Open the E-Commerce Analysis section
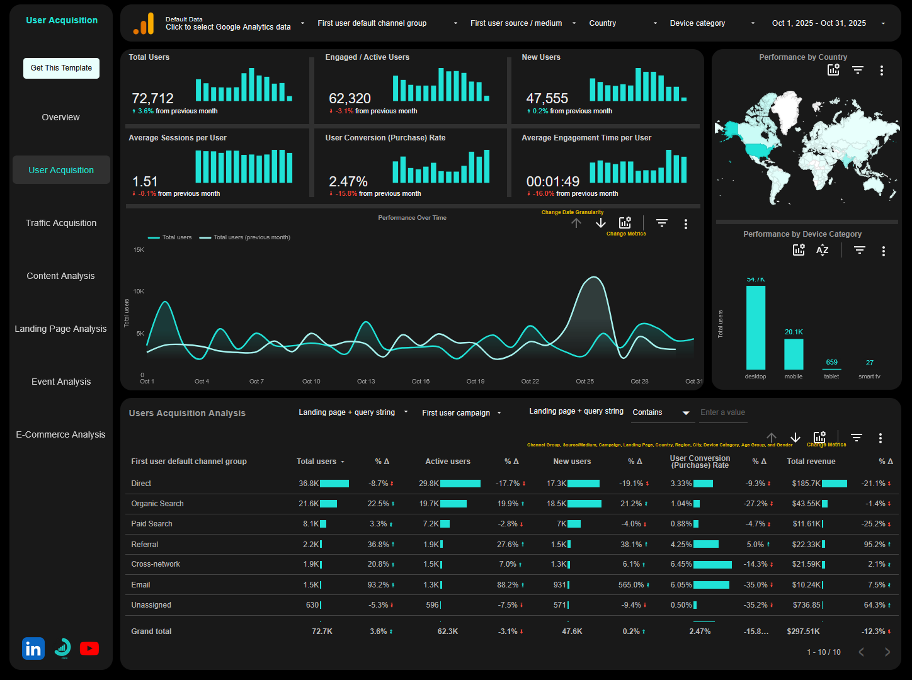Screen dimensions: 912x680 [x=60, y=434]
